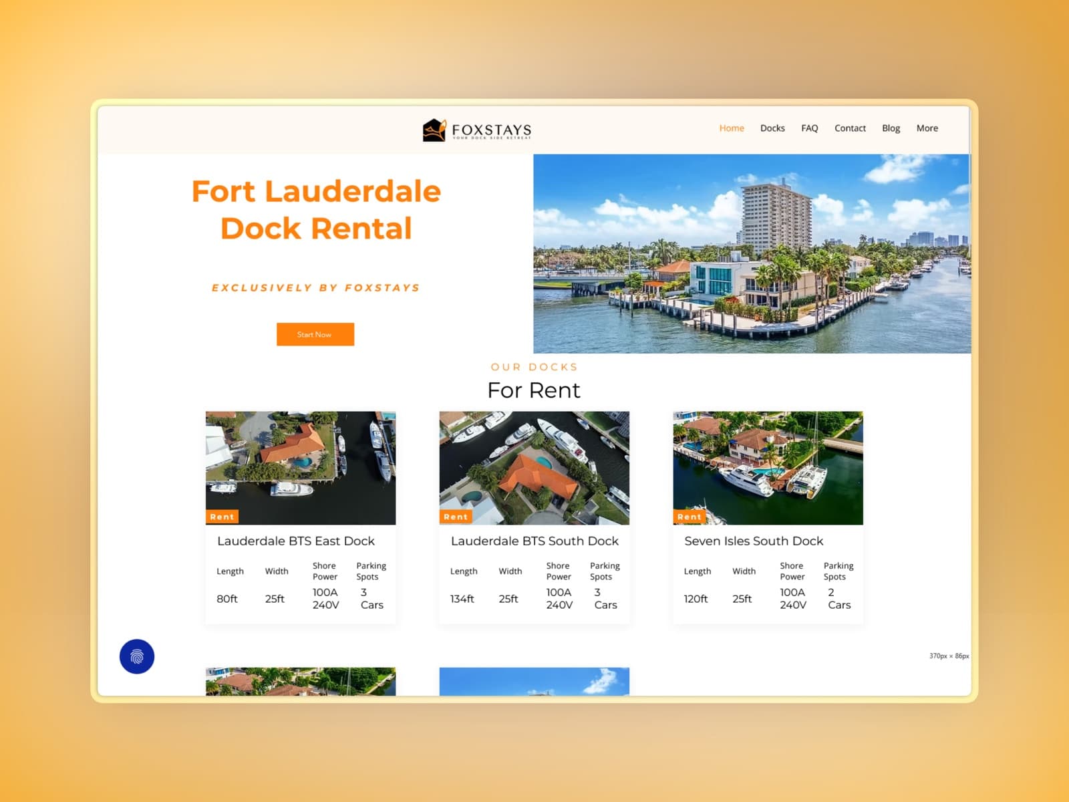Click the Lauderdale BTS East Dock title
The width and height of the screenshot is (1069, 802).
[296, 541]
